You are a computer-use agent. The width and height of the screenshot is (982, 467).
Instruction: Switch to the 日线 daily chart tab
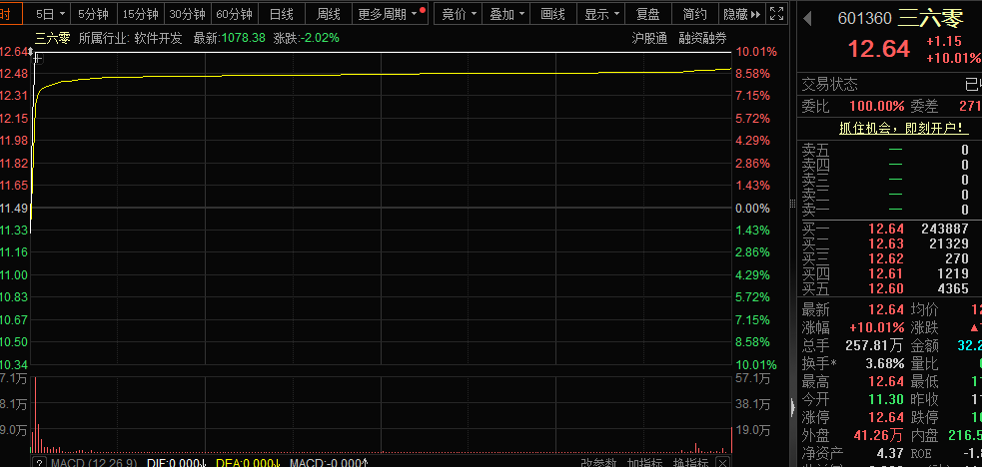(x=283, y=15)
